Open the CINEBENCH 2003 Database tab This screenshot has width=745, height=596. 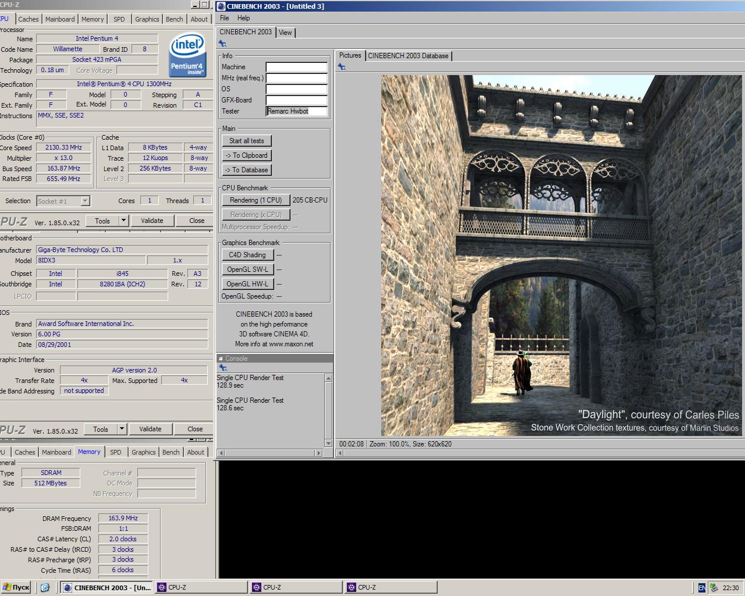(x=408, y=56)
